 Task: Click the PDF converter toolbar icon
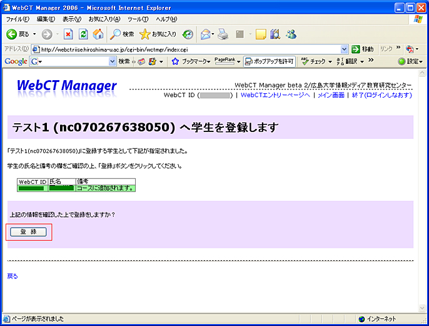410,49
